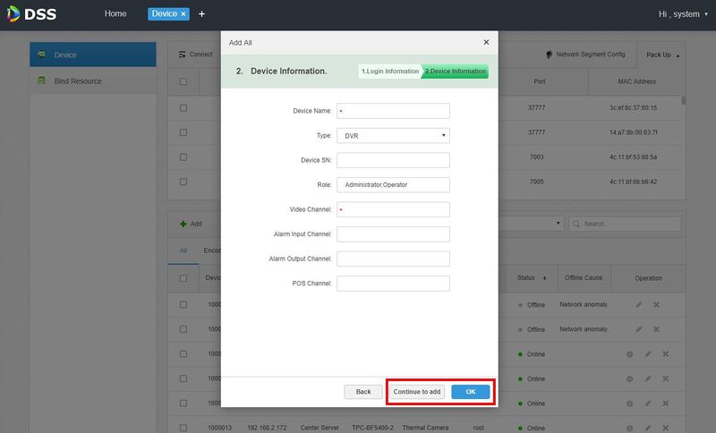This screenshot has width=716, height=433.
Task: Click the Port column header
Action: tap(540, 81)
